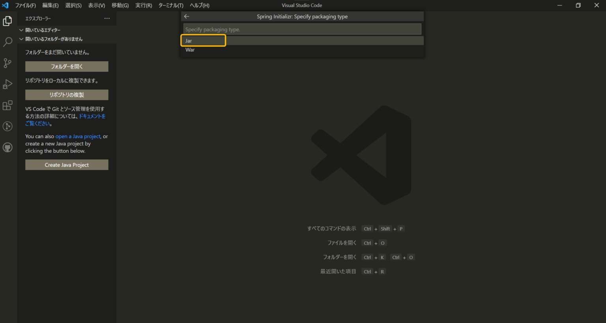The height and width of the screenshot is (323, 606).
Task: Open the Search view
Action: 7,42
